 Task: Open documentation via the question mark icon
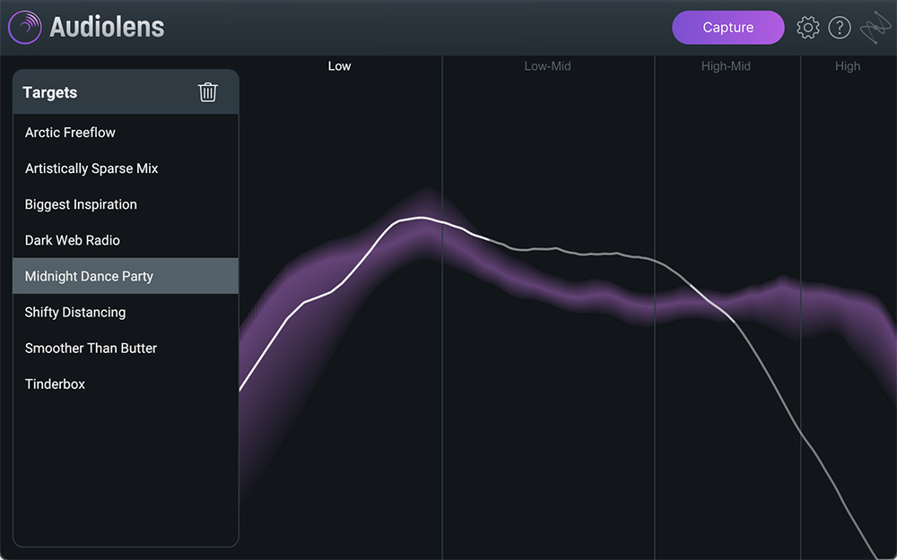pos(840,27)
